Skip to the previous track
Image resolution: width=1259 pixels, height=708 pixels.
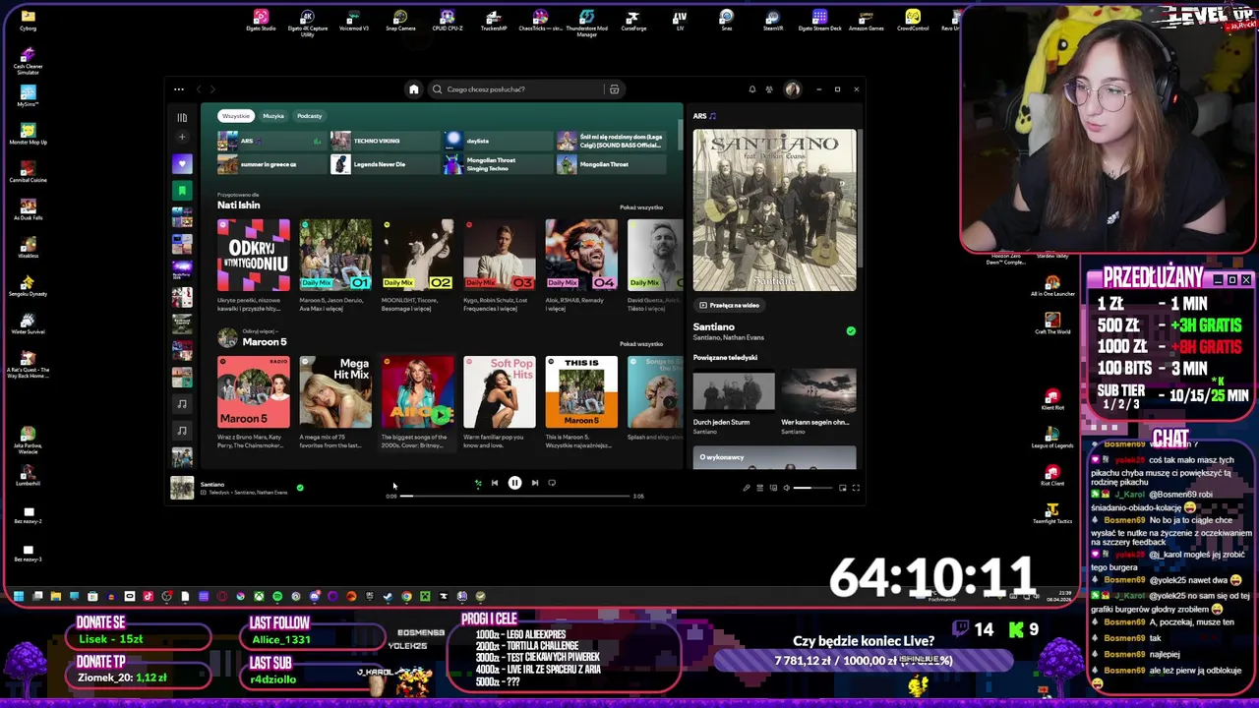point(494,483)
